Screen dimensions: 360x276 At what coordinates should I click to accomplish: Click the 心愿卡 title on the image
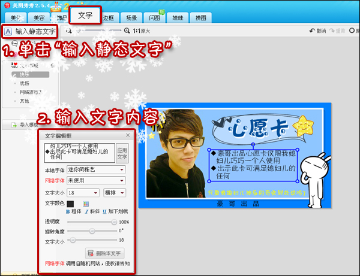pos(259,129)
